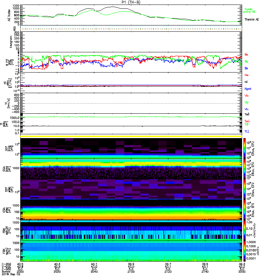Select the Kyoto proxy AE legend label
The height and width of the screenshot is (279, 262).
(249, 10)
